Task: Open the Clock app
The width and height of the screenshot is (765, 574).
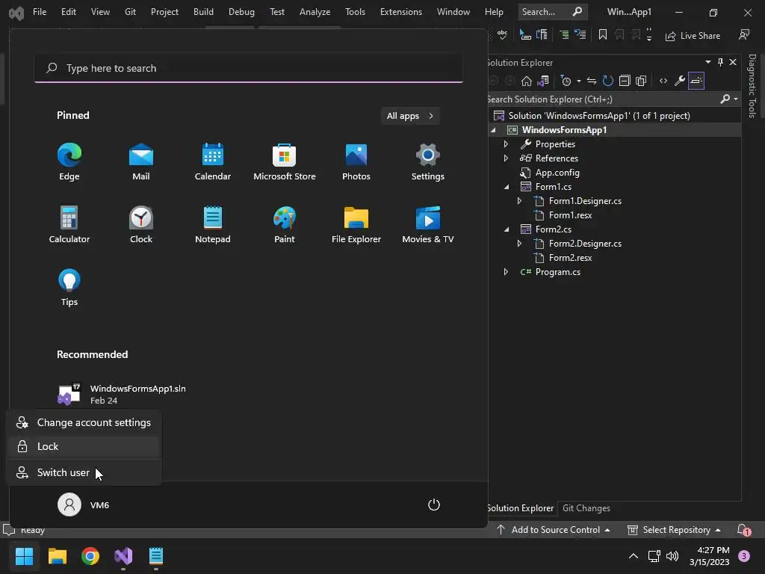Action: (x=141, y=224)
